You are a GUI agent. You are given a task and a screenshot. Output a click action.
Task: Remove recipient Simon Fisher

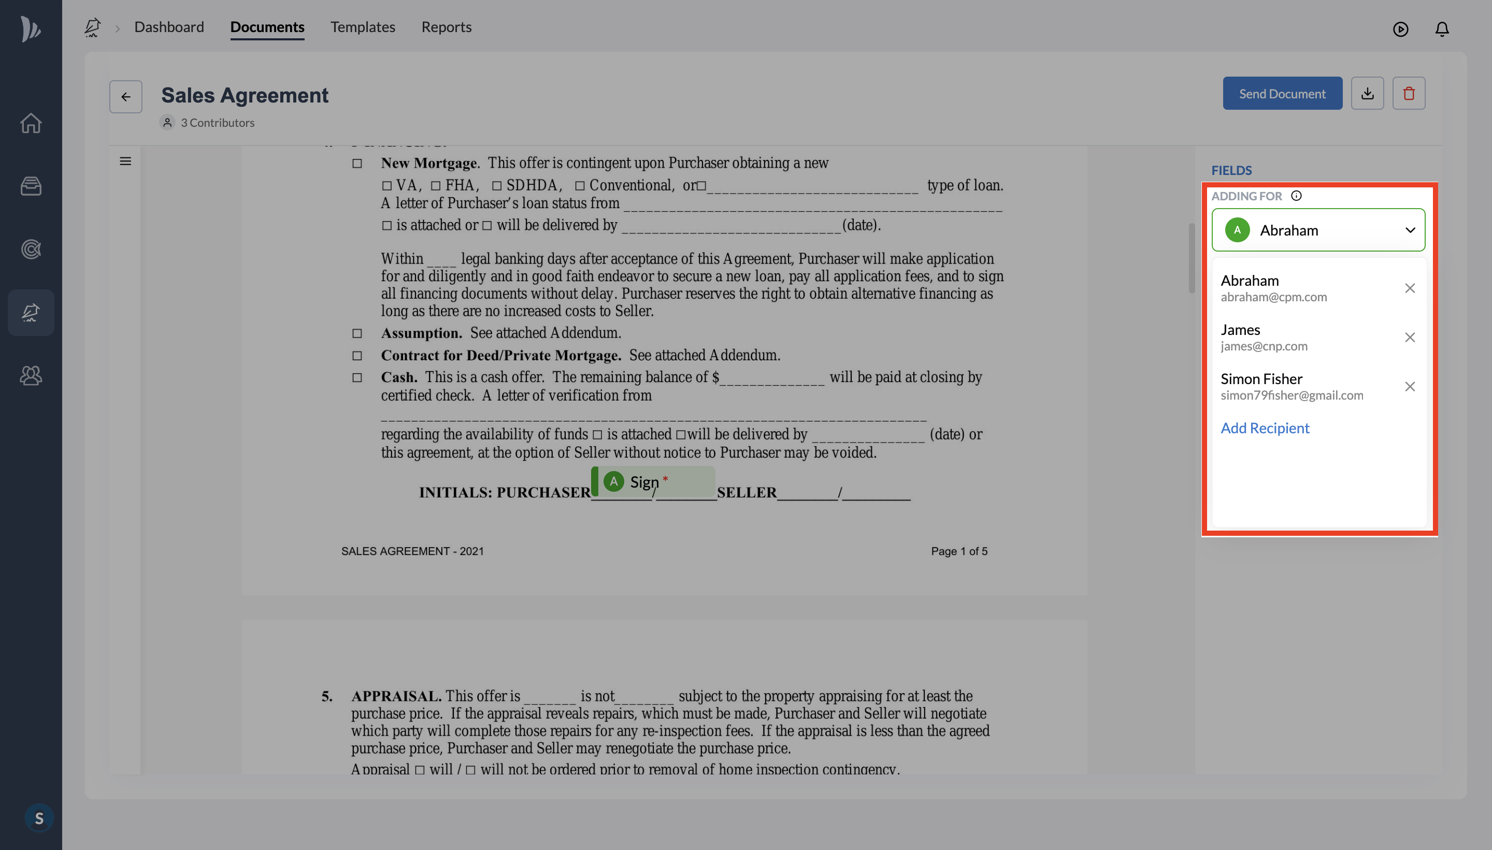pos(1410,387)
